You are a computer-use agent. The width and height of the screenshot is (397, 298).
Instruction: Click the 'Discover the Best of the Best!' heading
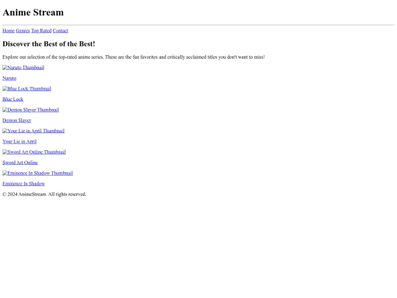49,44
